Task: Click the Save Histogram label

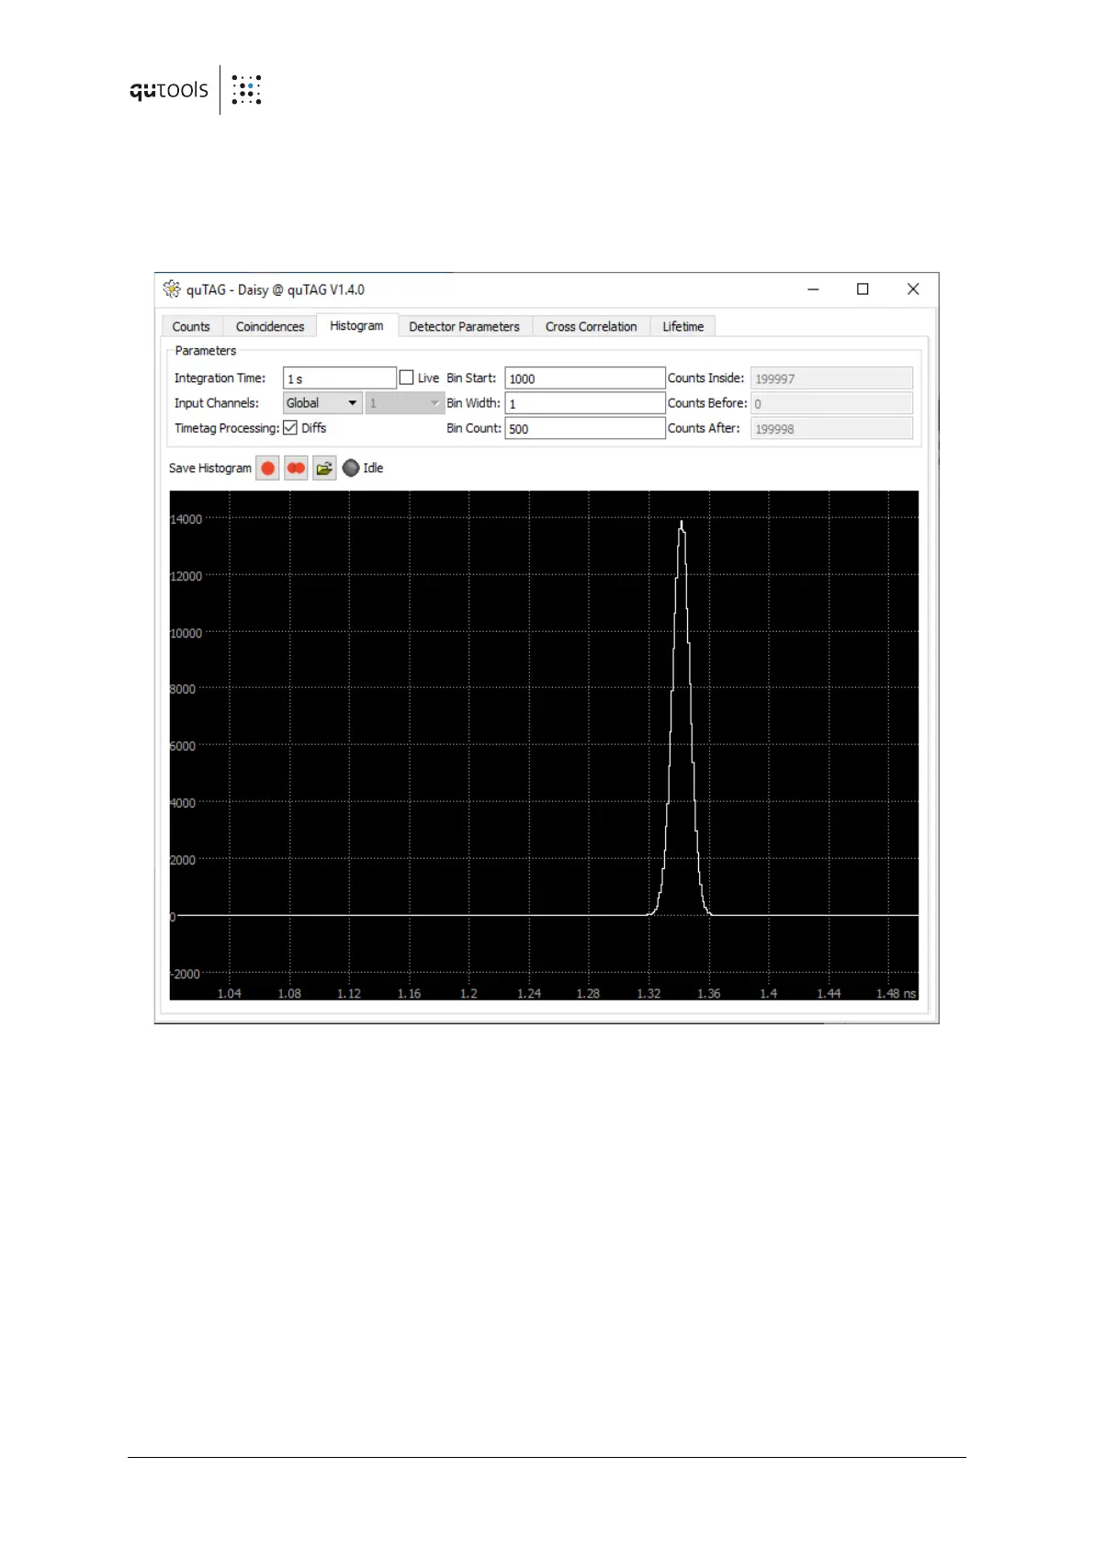Action: point(209,469)
